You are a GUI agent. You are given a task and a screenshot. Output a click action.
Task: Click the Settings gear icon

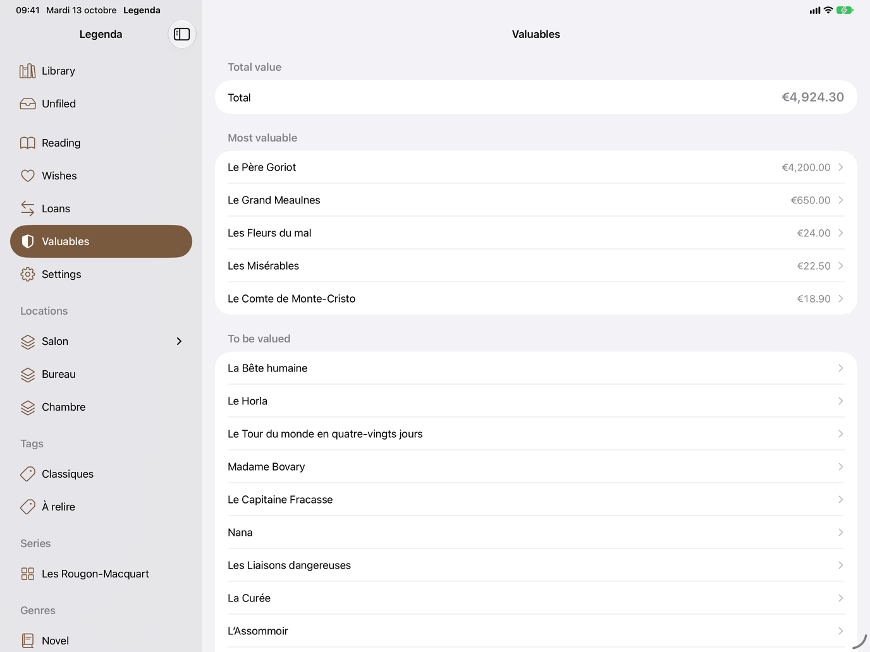coord(28,274)
